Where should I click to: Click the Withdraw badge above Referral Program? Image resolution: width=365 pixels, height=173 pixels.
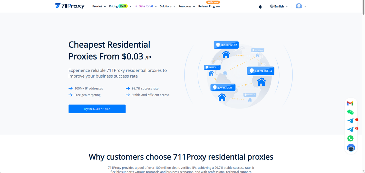tap(213, 2)
